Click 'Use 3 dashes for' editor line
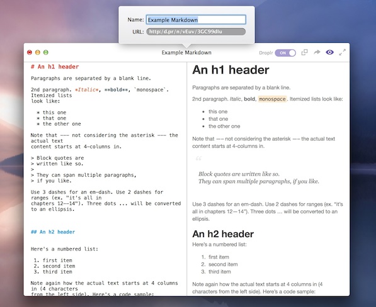Screen dimensions: 376x307 point(97,192)
